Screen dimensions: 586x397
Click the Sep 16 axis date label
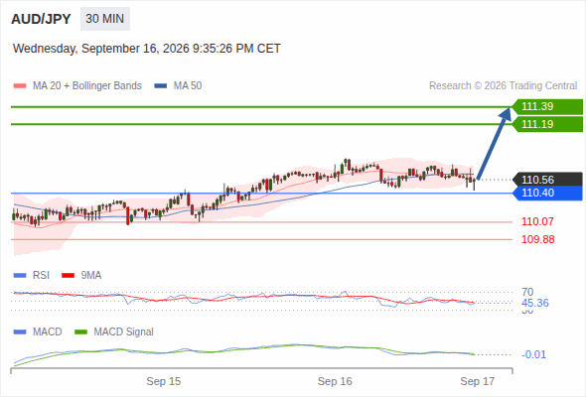(x=335, y=381)
